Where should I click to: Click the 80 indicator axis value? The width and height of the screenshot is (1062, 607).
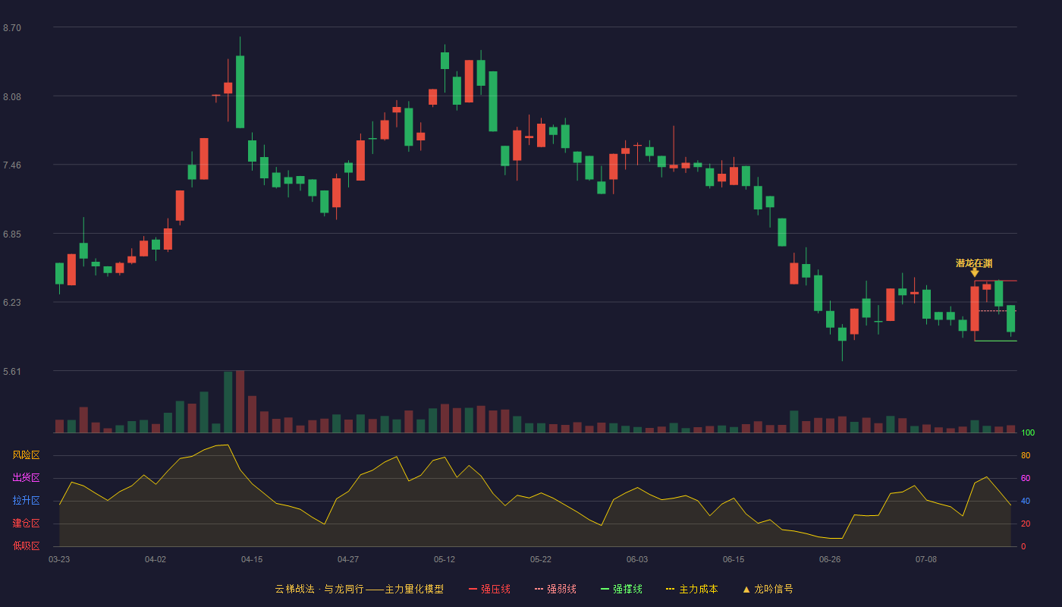coord(1026,455)
